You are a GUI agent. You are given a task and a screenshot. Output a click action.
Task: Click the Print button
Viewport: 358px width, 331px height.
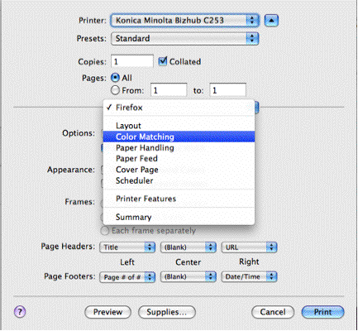coord(322,312)
